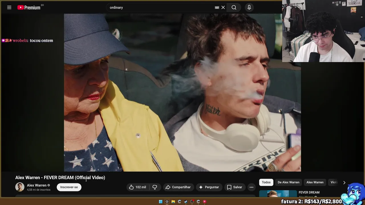Open the red play-button app in taskbar
Image resolution: width=365 pixels, height=205 pixels.
click(204, 202)
